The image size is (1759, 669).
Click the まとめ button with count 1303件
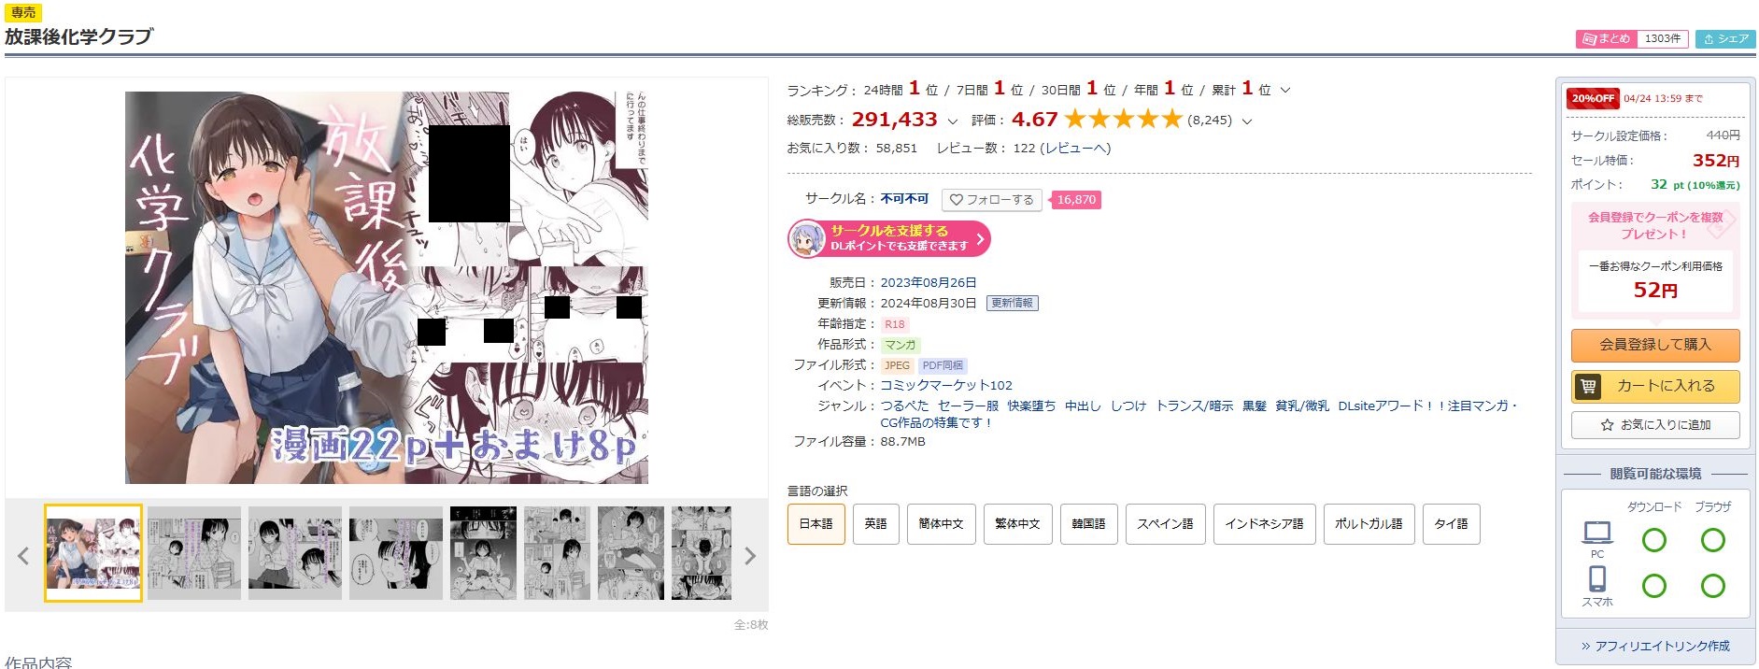click(x=1631, y=39)
